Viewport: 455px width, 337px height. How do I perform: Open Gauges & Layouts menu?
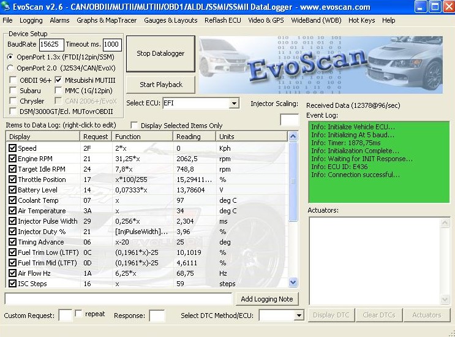tap(171, 20)
